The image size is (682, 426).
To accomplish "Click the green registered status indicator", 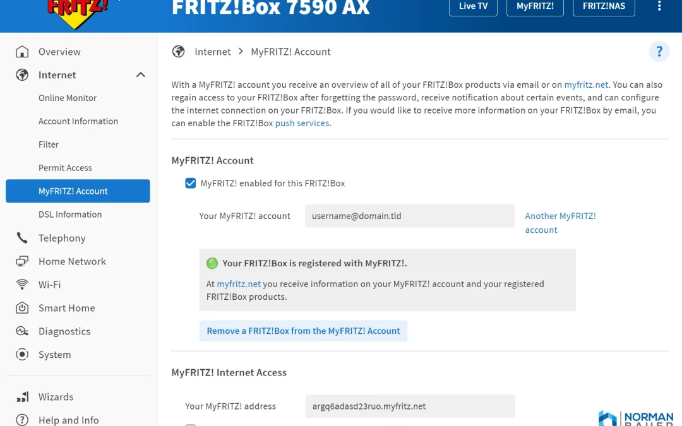I will click(x=212, y=263).
